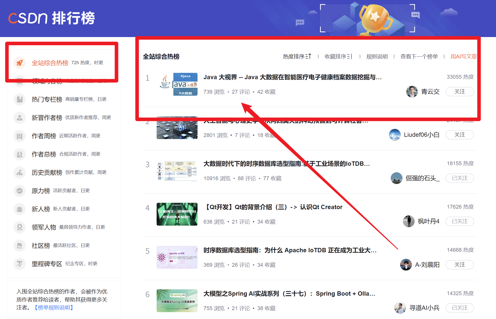Image resolution: width=496 pixels, height=319 pixels.
Task: Click author name 枫叶丹4
Action: 429,221
